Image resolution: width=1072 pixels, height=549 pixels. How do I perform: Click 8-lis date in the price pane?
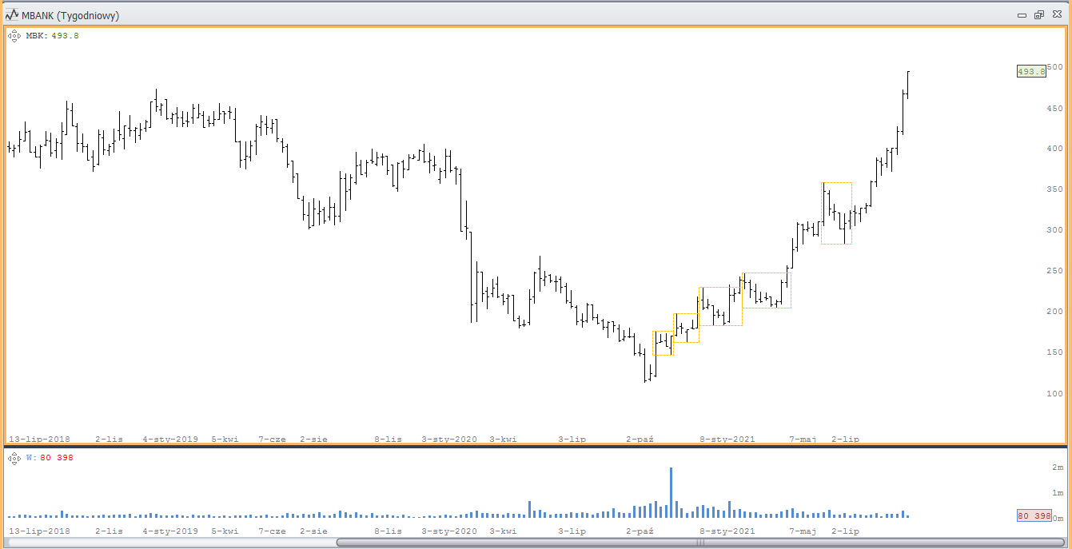(x=388, y=440)
